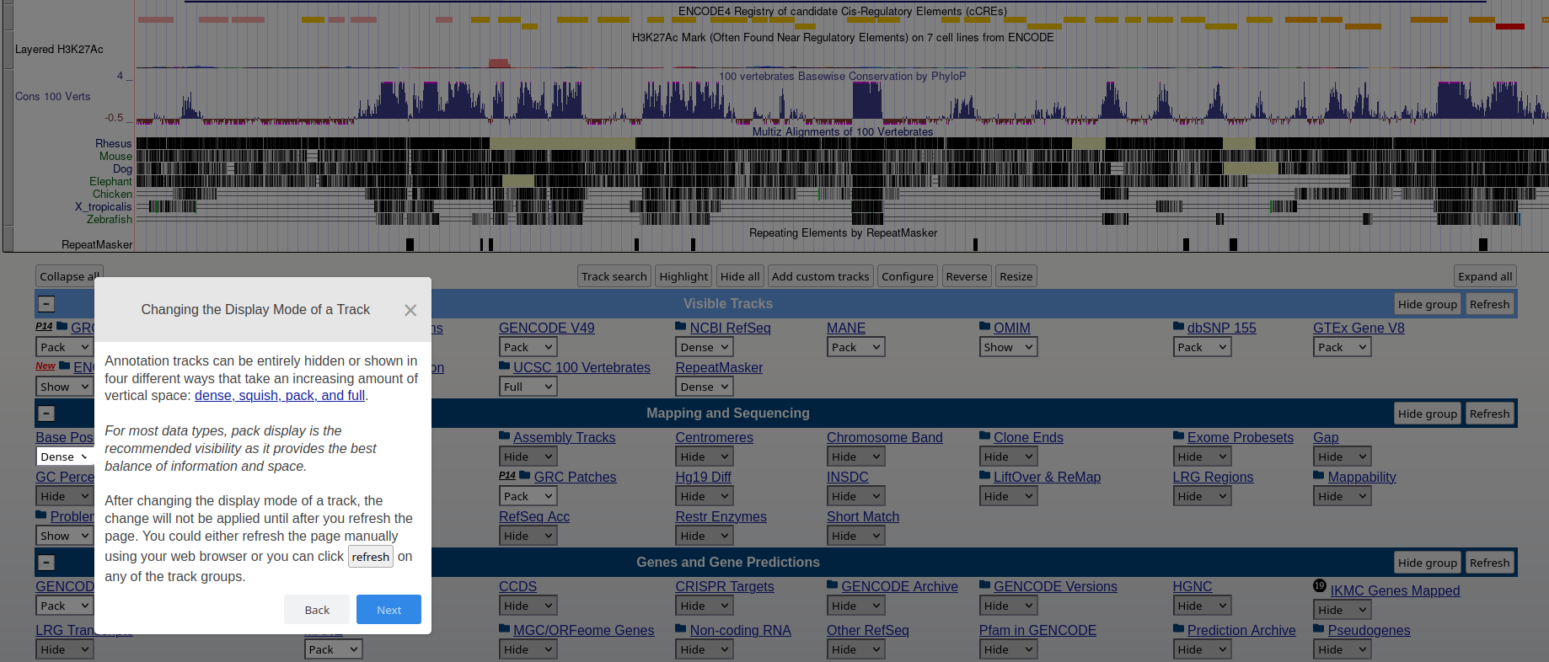Click the folder icon next to OMIM

(984, 327)
